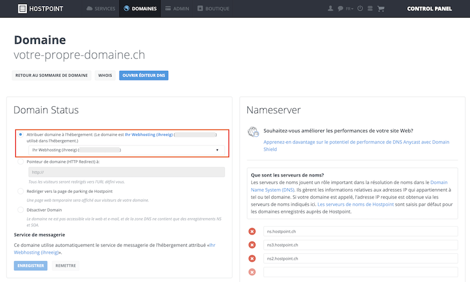Image resolution: width=470 pixels, height=282 pixels.
Task: Open the user account icon
Action: pyautogui.click(x=330, y=8)
